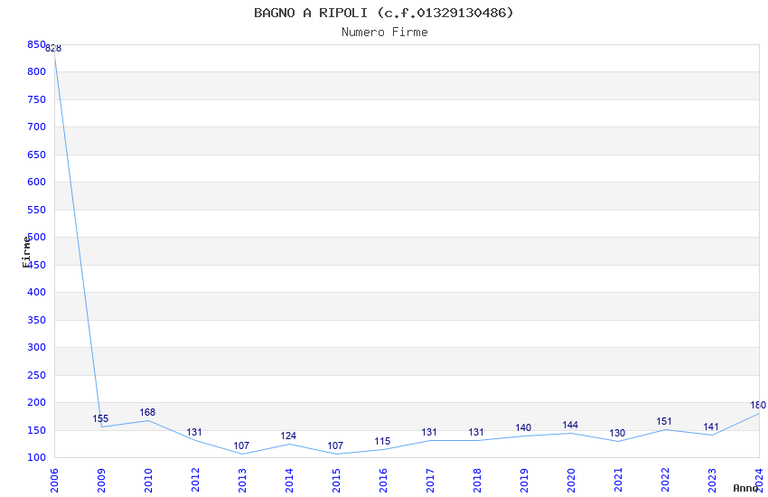Image resolution: width=768 pixels, height=497 pixels.
Task: Click the 141 data label
Action: click(x=711, y=427)
